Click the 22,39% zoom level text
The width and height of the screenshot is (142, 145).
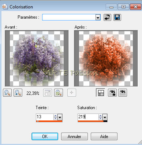[x=33, y=93]
